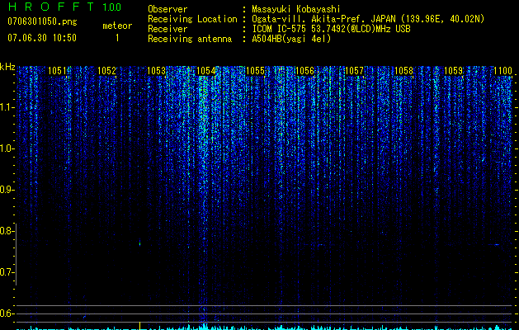The width and height of the screenshot is (519, 330).
Task: Click the 1055 time marker
Action: tap(255, 70)
